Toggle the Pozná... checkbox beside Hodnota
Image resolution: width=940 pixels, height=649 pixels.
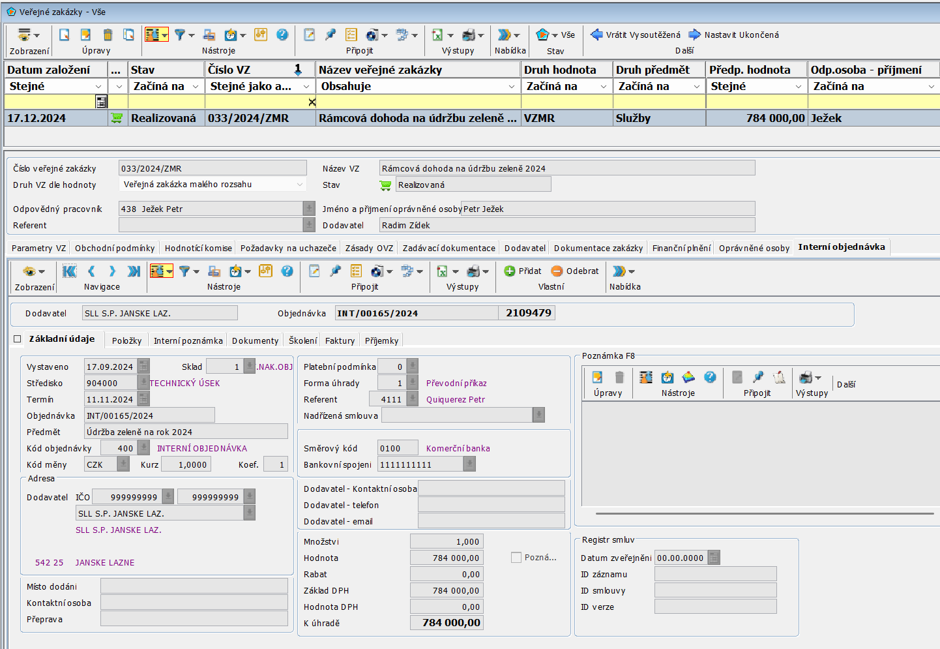pos(516,558)
